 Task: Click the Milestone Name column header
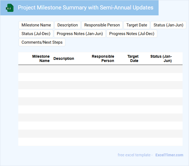tap(41, 58)
